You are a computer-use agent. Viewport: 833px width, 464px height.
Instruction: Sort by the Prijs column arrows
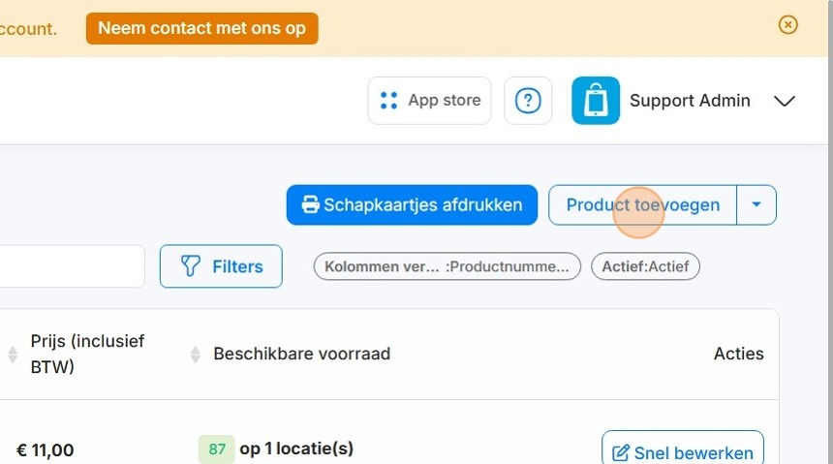click(13, 354)
